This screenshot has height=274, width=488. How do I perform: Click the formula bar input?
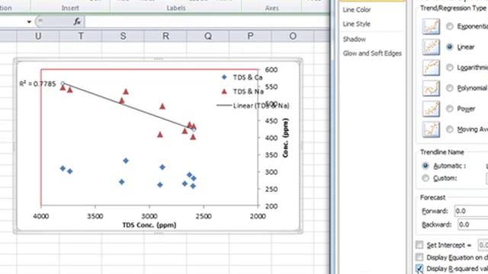click(207, 21)
